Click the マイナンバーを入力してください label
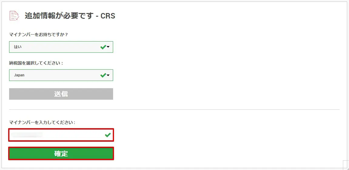 tap(42, 122)
